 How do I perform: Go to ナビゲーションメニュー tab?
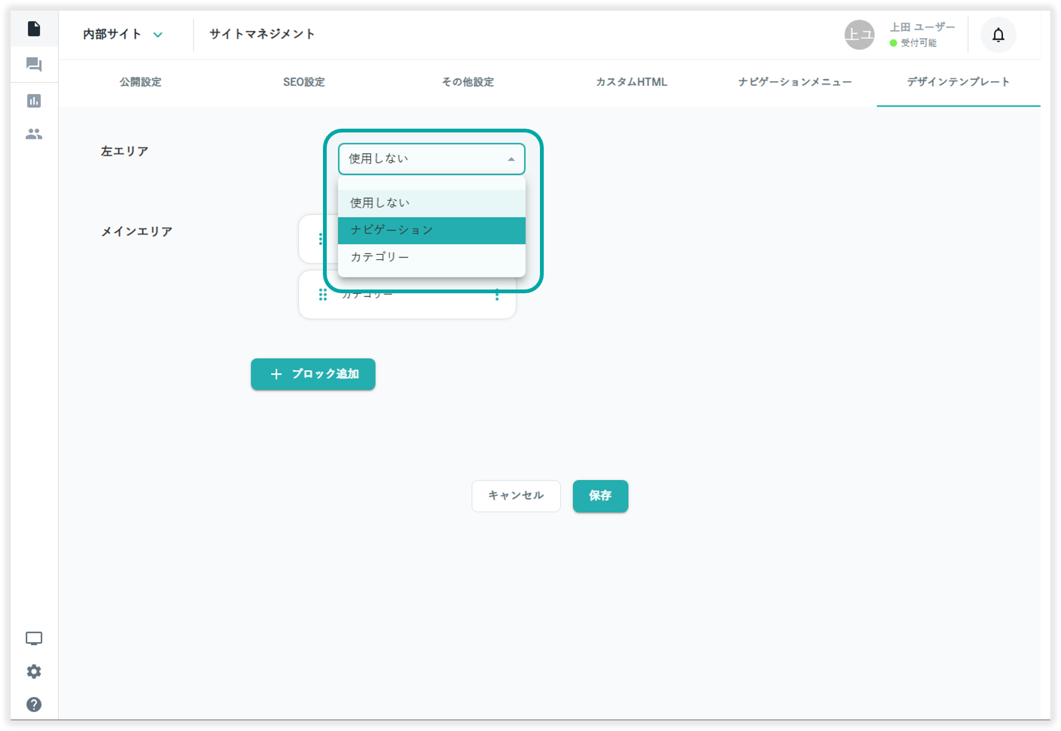[795, 82]
